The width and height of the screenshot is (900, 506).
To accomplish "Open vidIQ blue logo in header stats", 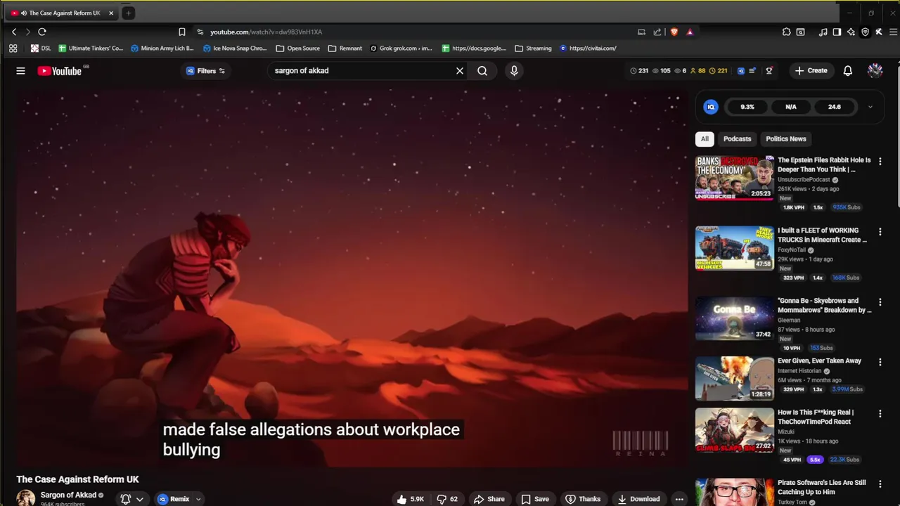I will click(740, 70).
